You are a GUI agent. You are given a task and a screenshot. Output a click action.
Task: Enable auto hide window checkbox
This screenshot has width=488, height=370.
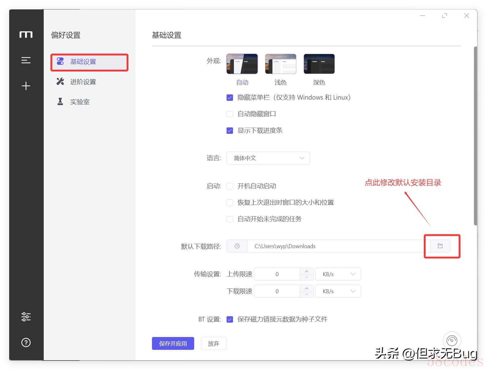pos(230,114)
